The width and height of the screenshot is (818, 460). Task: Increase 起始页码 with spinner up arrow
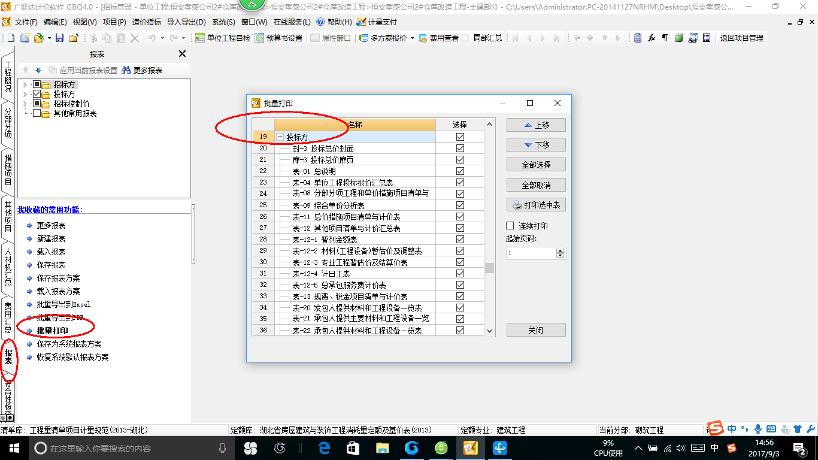(561, 250)
